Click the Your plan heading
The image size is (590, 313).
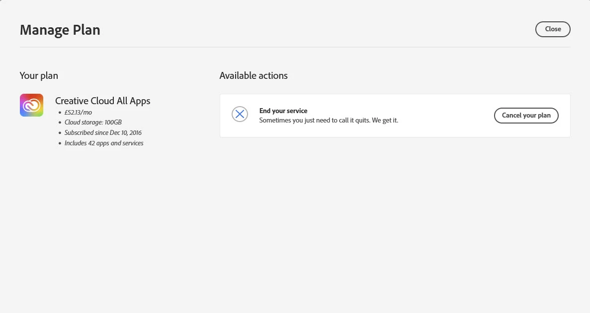coord(39,76)
